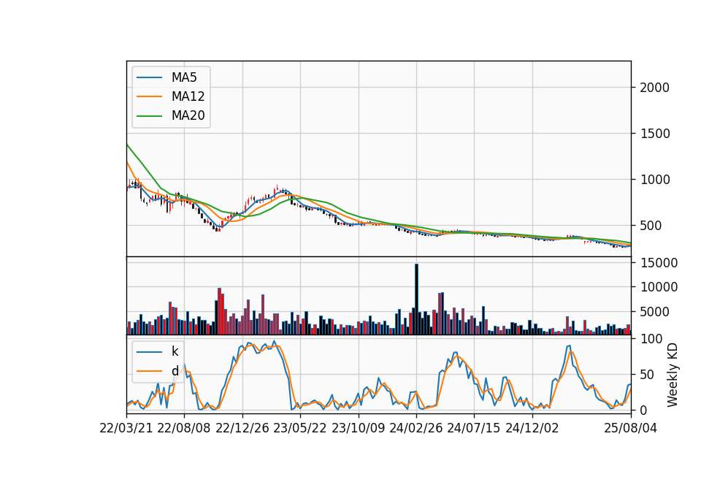Click the 24/12/02 date label
Screen dimensions: 701x504
pyautogui.click(x=532, y=429)
